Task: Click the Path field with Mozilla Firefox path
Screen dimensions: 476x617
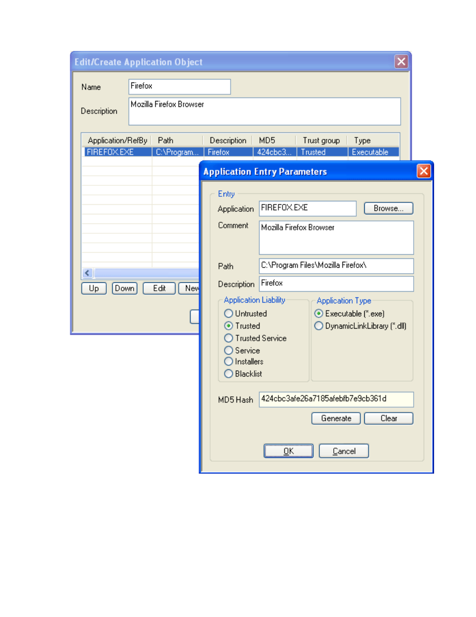Action: click(x=336, y=266)
